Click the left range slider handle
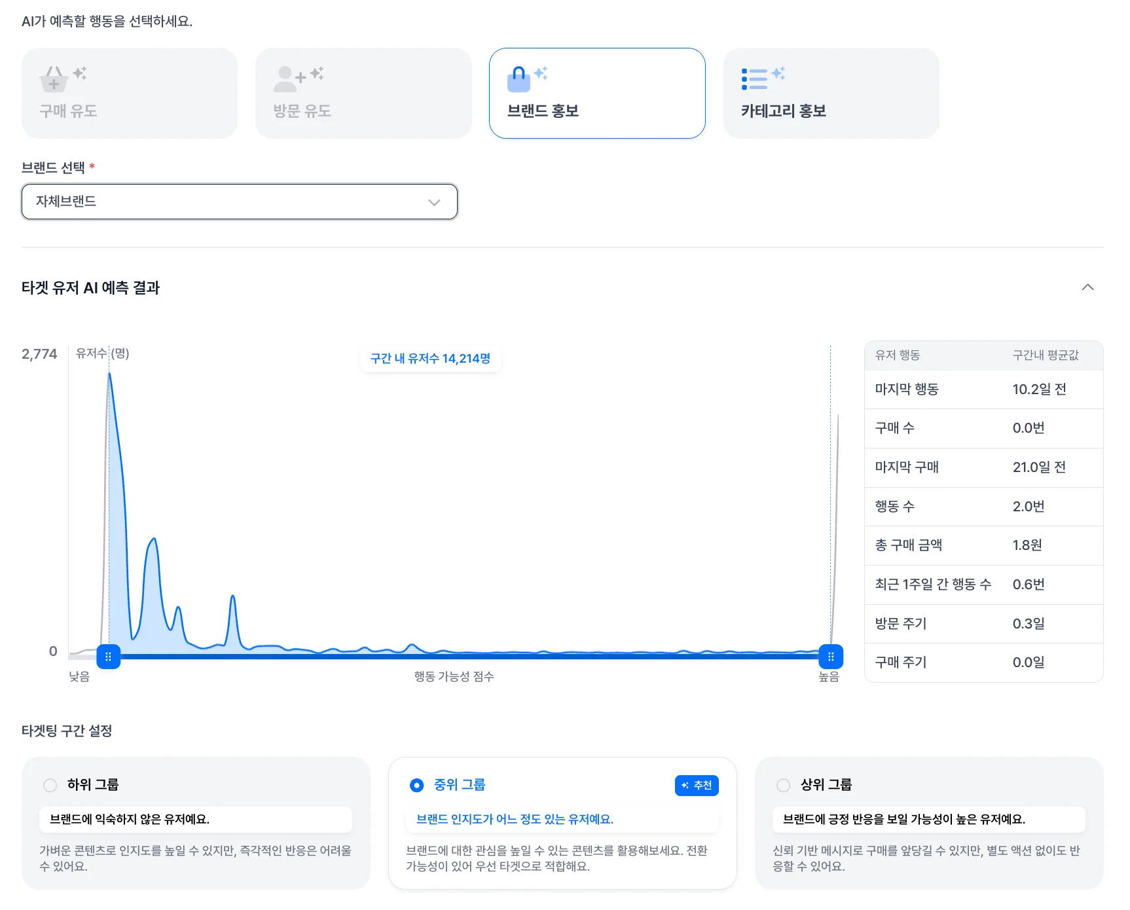This screenshot has height=910, width=1130. click(x=109, y=657)
